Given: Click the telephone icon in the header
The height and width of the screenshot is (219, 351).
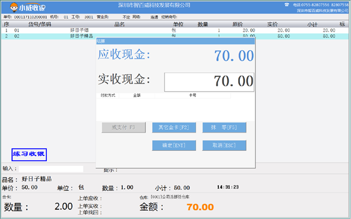Looking at the screenshot, I should (x=287, y=5).
